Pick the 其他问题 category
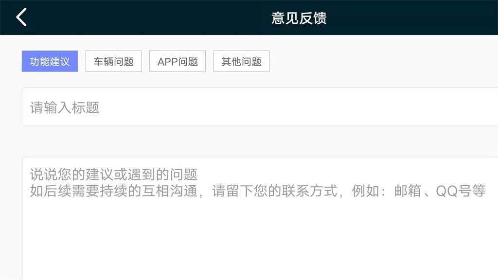 [x=241, y=61]
